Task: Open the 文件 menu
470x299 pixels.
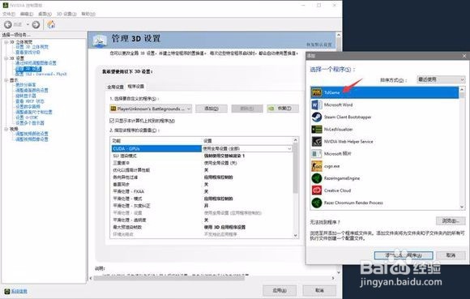Action: point(9,14)
